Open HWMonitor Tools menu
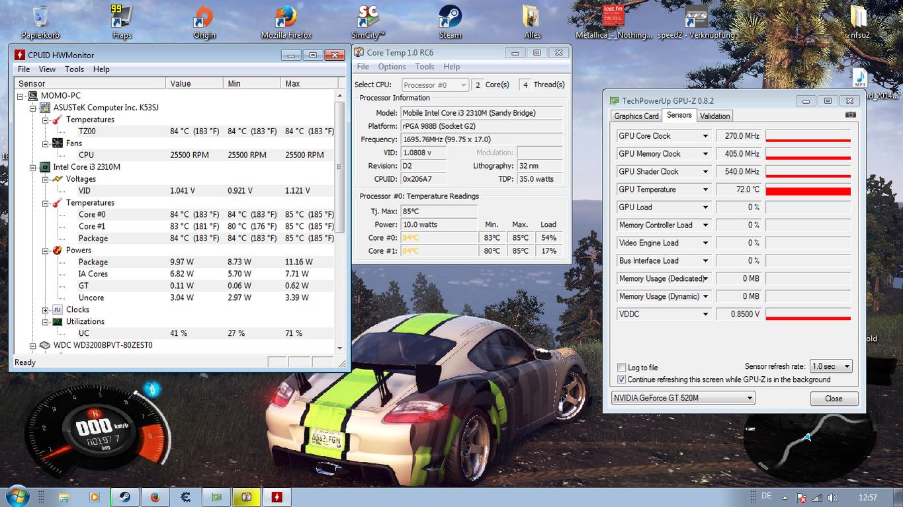Viewport: 903px width, 507px height. 74,69
